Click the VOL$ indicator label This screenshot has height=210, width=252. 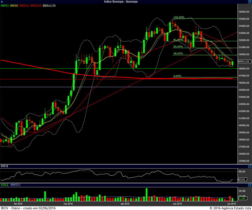pyautogui.click(x=5, y=185)
